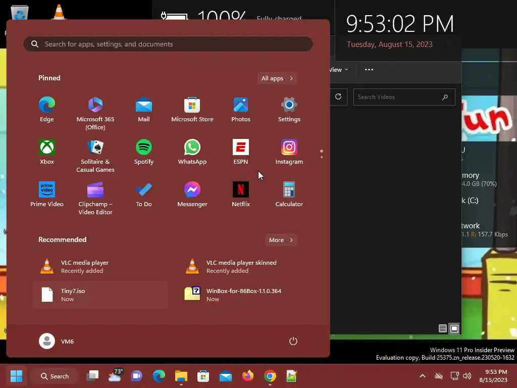Open Solitaire & Casual Games

[x=95, y=156]
